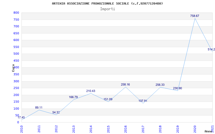This screenshot has width=215, height=134.
Task: Select the 230.90 data label
Action: coord(177,88)
